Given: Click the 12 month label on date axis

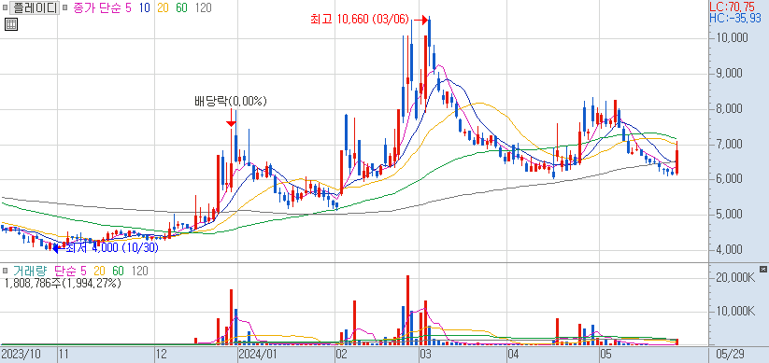Looking at the screenshot, I should [162, 354].
